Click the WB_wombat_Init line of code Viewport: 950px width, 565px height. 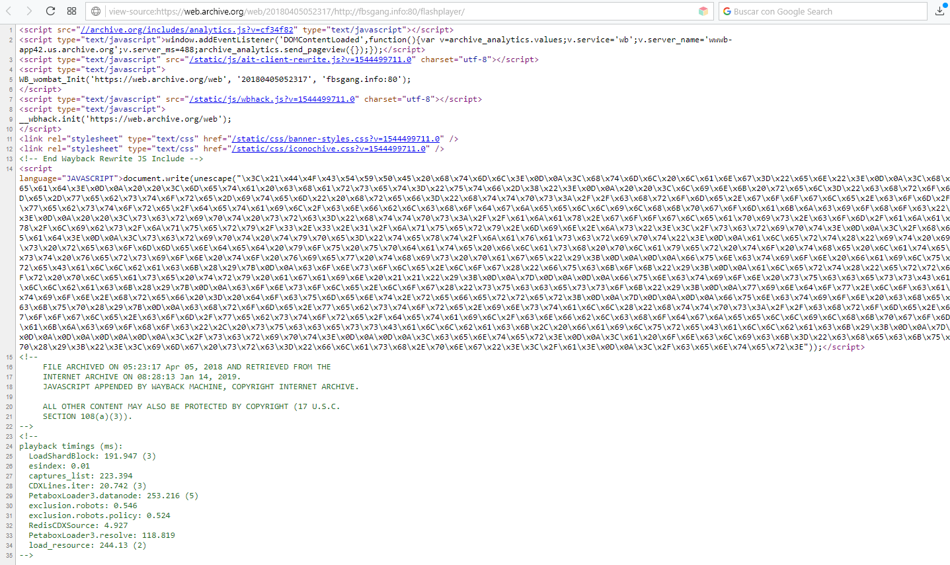point(215,79)
